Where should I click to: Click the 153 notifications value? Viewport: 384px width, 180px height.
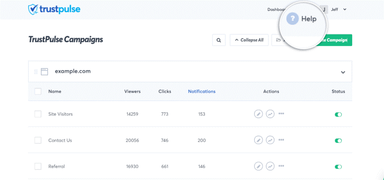coord(202,114)
